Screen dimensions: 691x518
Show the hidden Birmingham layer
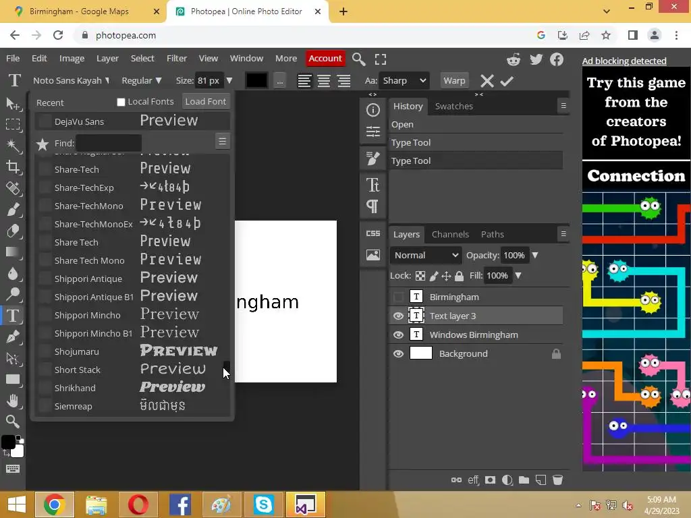point(398,297)
